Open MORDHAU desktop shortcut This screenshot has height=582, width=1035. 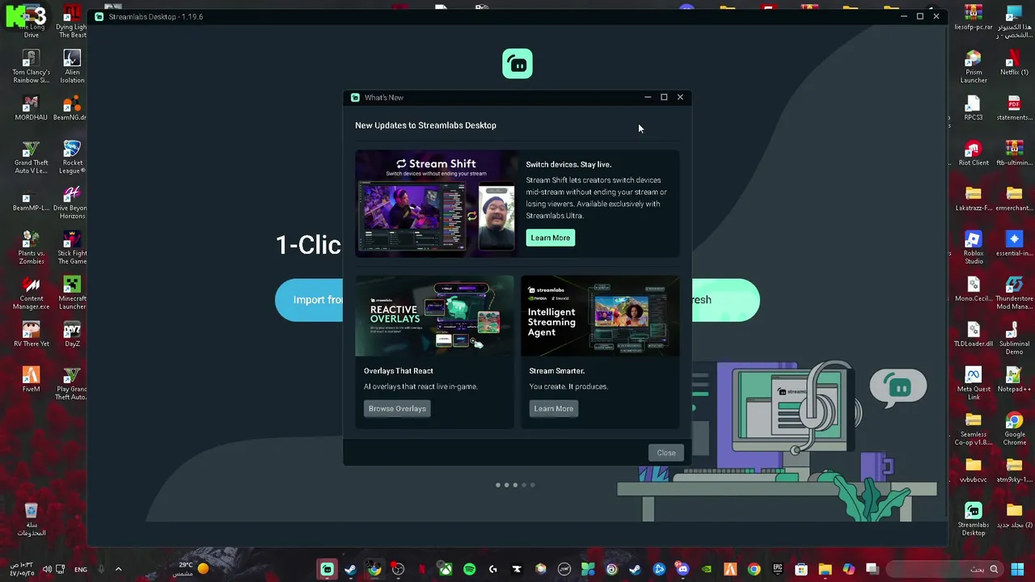31,108
